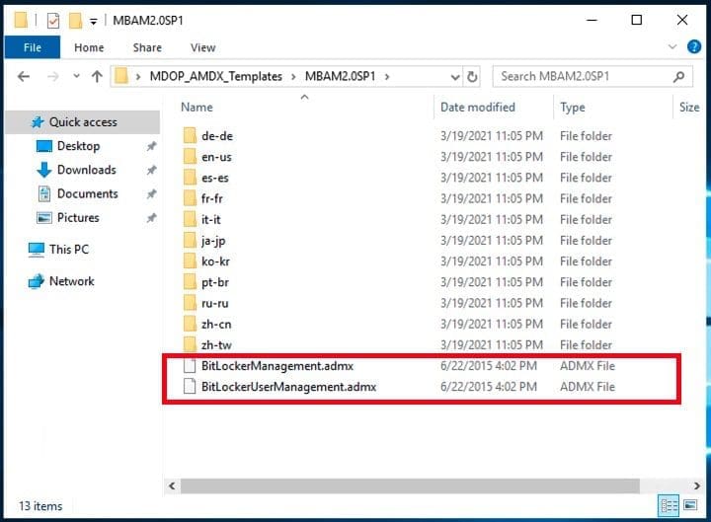Open the View ribbon tab
The width and height of the screenshot is (711, 522).
[202, 47]
